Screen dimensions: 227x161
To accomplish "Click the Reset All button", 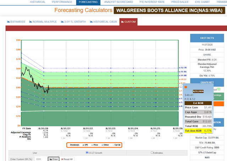I will [x=67, y=159].
